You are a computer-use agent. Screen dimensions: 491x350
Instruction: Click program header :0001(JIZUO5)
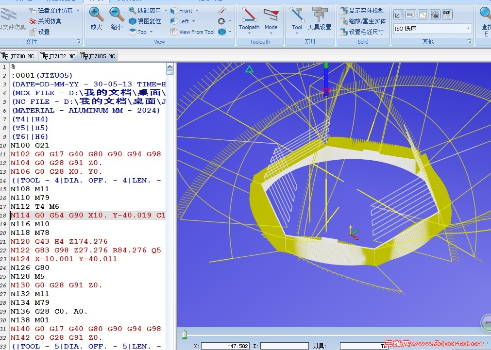(x=42, y=75)
